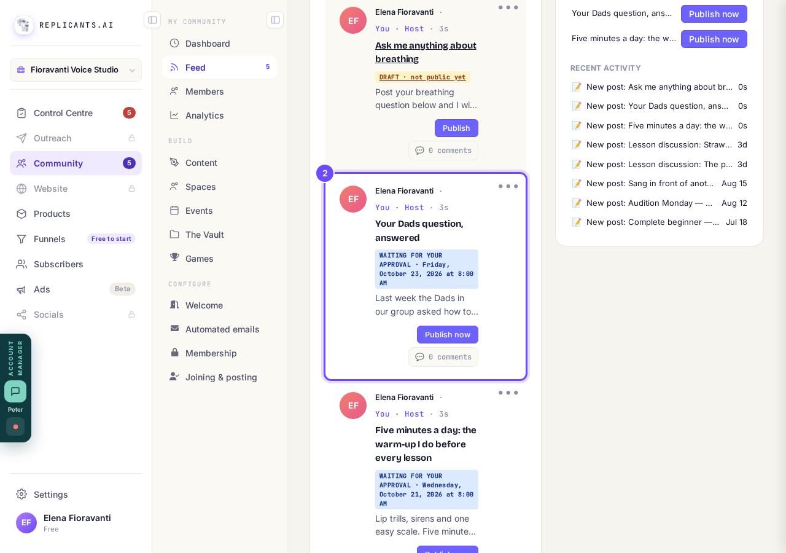Click the Website globe icon
Image resolution: width=786 pixels, height=553 pixels.
21,189
